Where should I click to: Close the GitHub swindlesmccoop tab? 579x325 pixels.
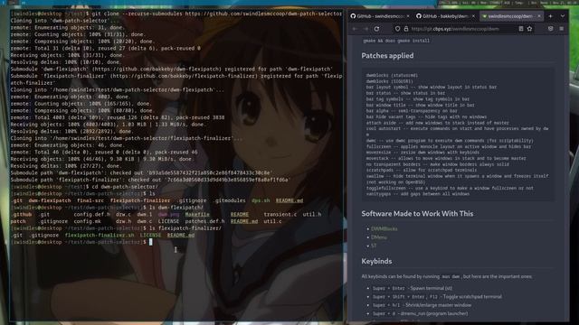pos(408,16)
